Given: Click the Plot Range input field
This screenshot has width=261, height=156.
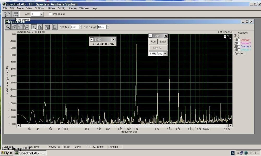Looking at the screenshot, I should 102,27.
